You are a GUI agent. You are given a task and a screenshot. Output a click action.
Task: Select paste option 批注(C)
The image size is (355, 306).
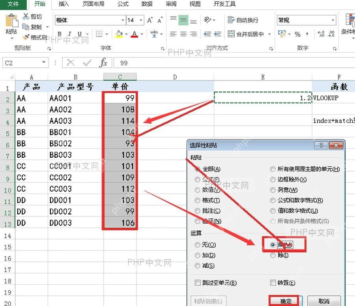pos(208,211)
